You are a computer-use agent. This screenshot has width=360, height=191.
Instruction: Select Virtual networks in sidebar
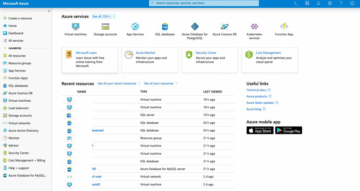point(19,123)
